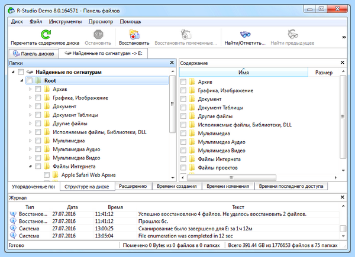Click the Размер column header
Viewport: 355px width, 257px height.
pos(324,72)
